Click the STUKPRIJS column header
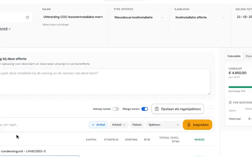 click(111, 140)
